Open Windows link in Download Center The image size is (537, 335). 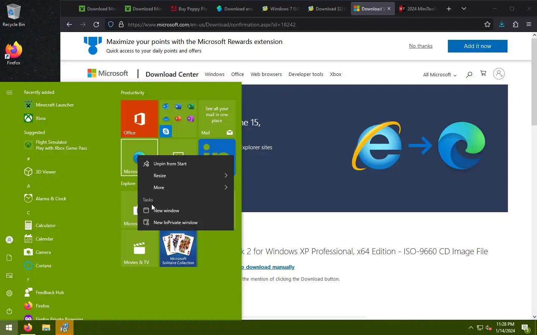pyautogui.click(x=214, y=74)
